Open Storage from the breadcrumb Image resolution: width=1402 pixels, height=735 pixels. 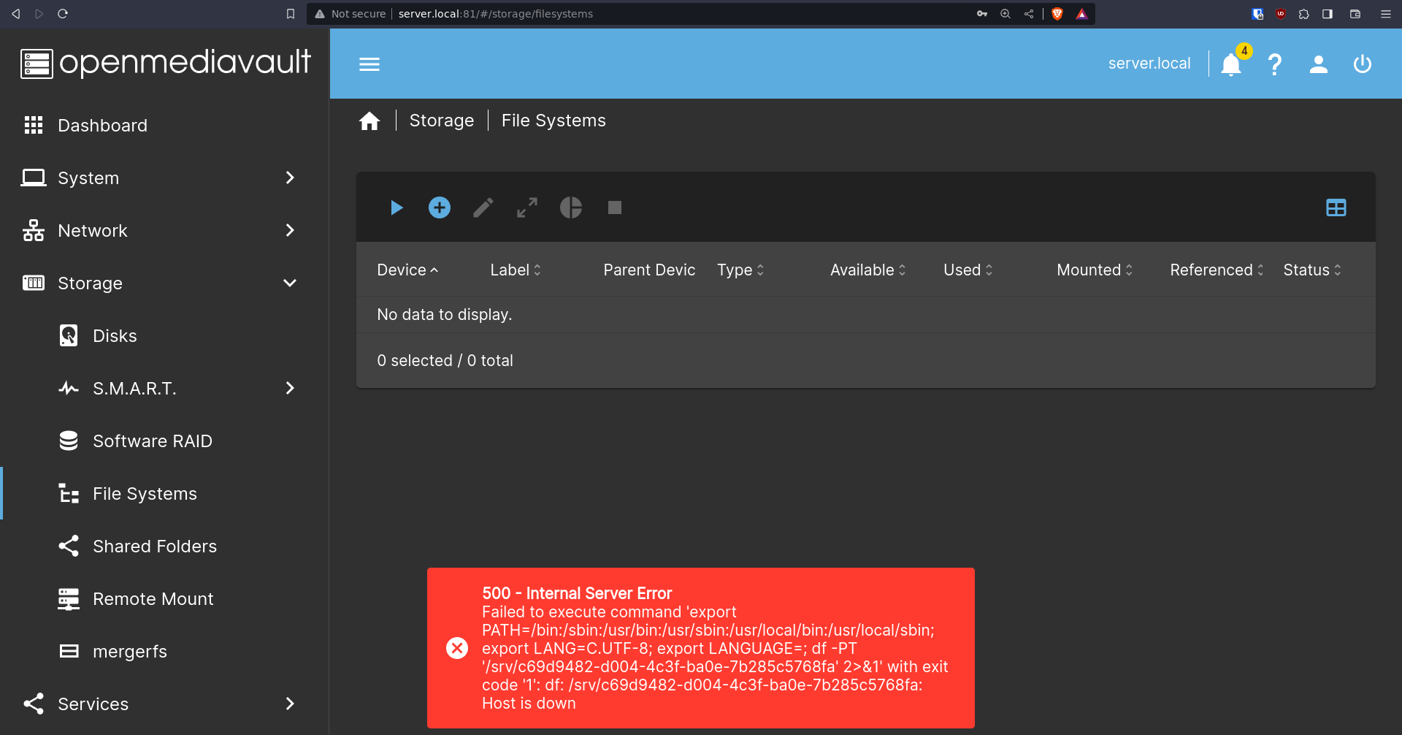(x=441, y=120)
